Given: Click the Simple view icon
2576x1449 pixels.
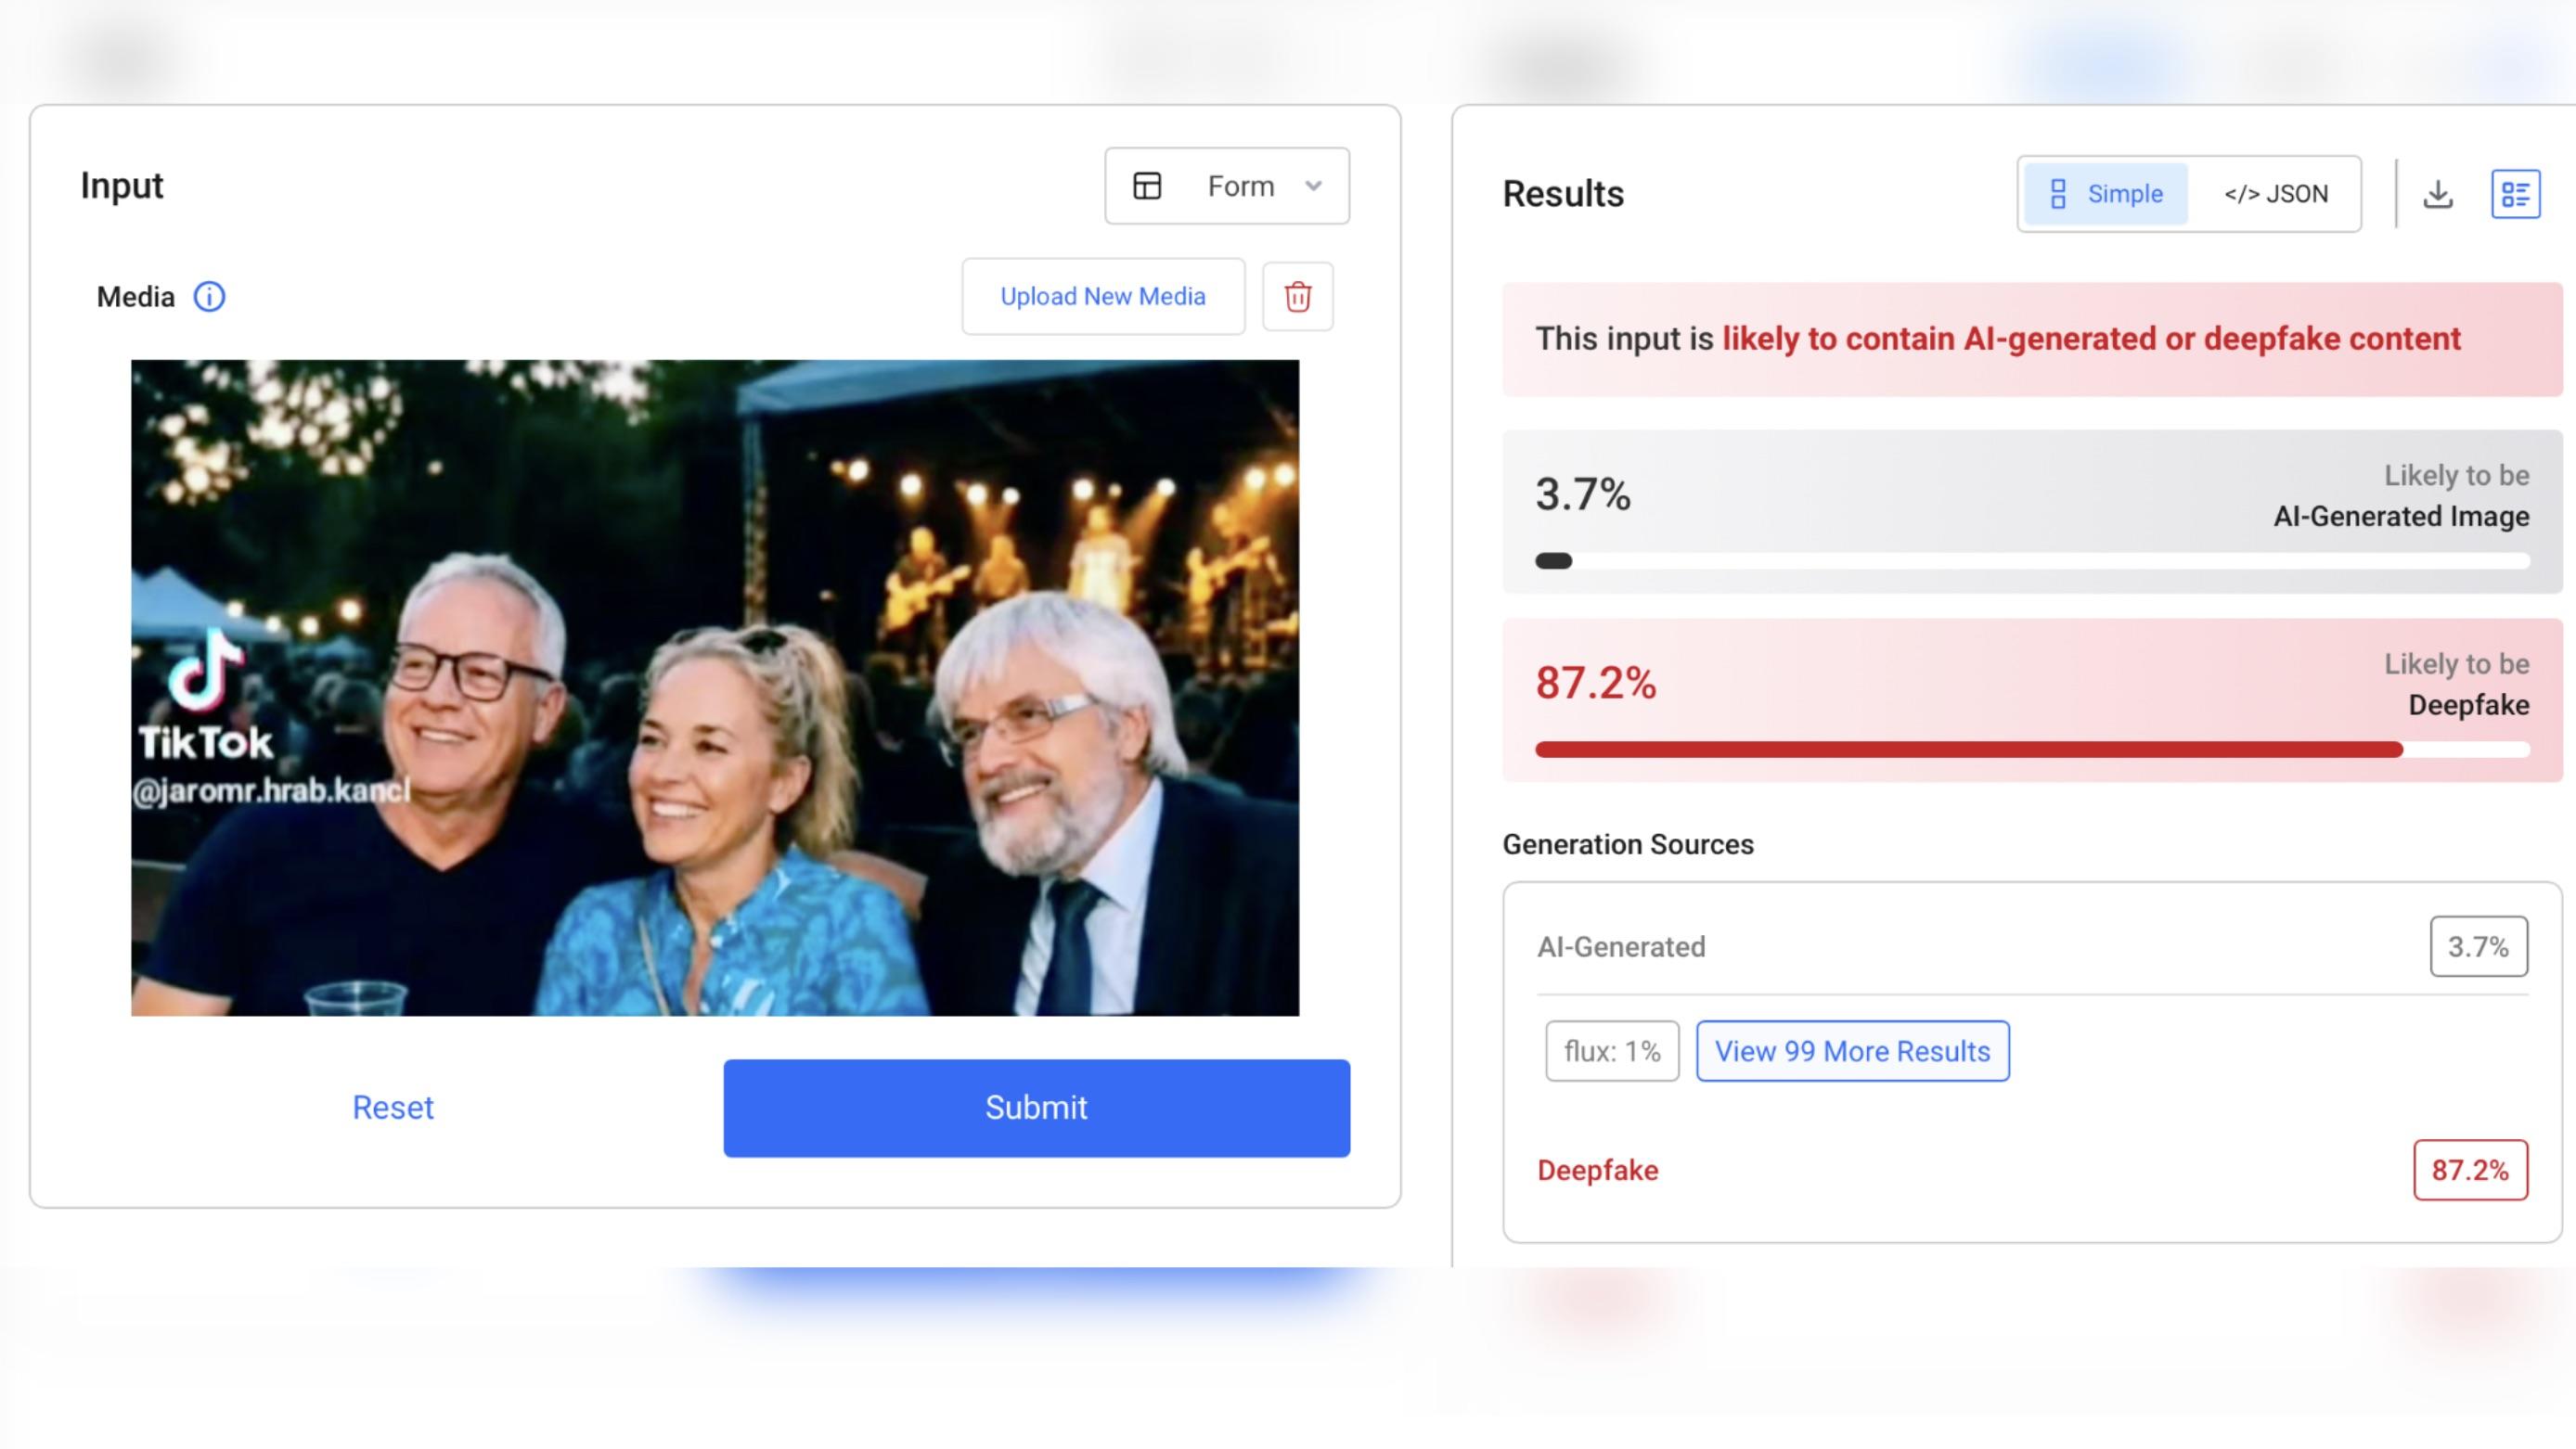Looking at the screenshot, I should 2058,194.
